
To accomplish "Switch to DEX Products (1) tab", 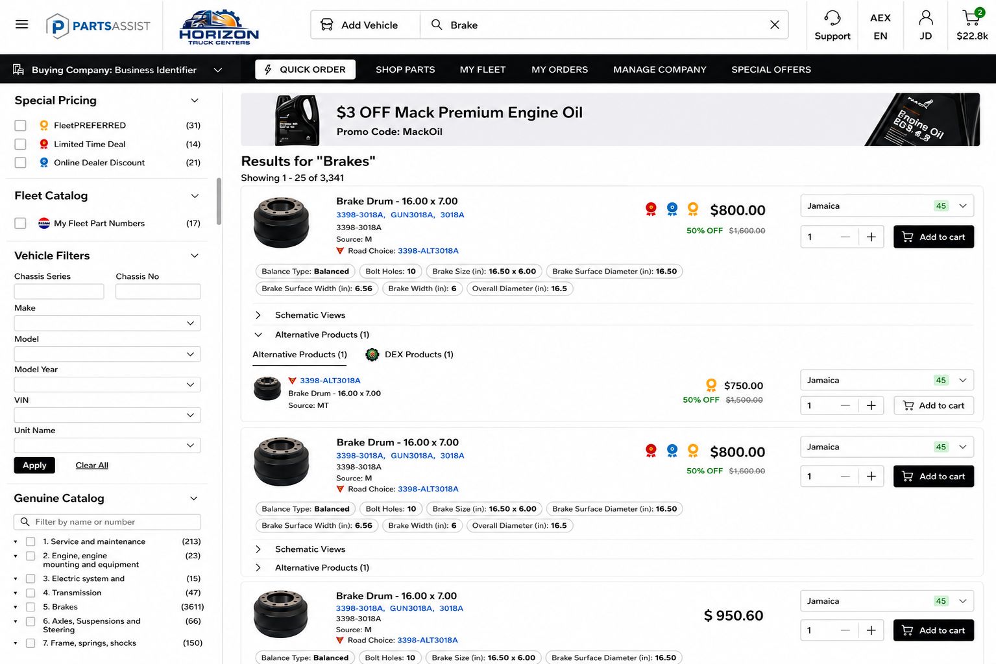I will [x=409, y=355].
